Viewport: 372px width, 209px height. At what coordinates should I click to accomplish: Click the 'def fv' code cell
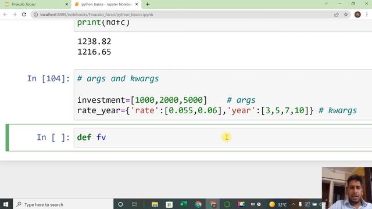coord(223,138)
